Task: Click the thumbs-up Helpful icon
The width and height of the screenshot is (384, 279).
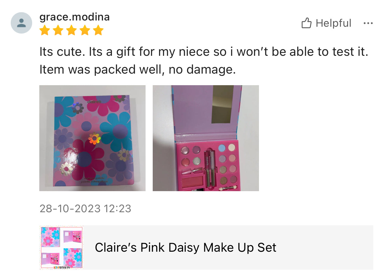Action: tap(306, 23)
